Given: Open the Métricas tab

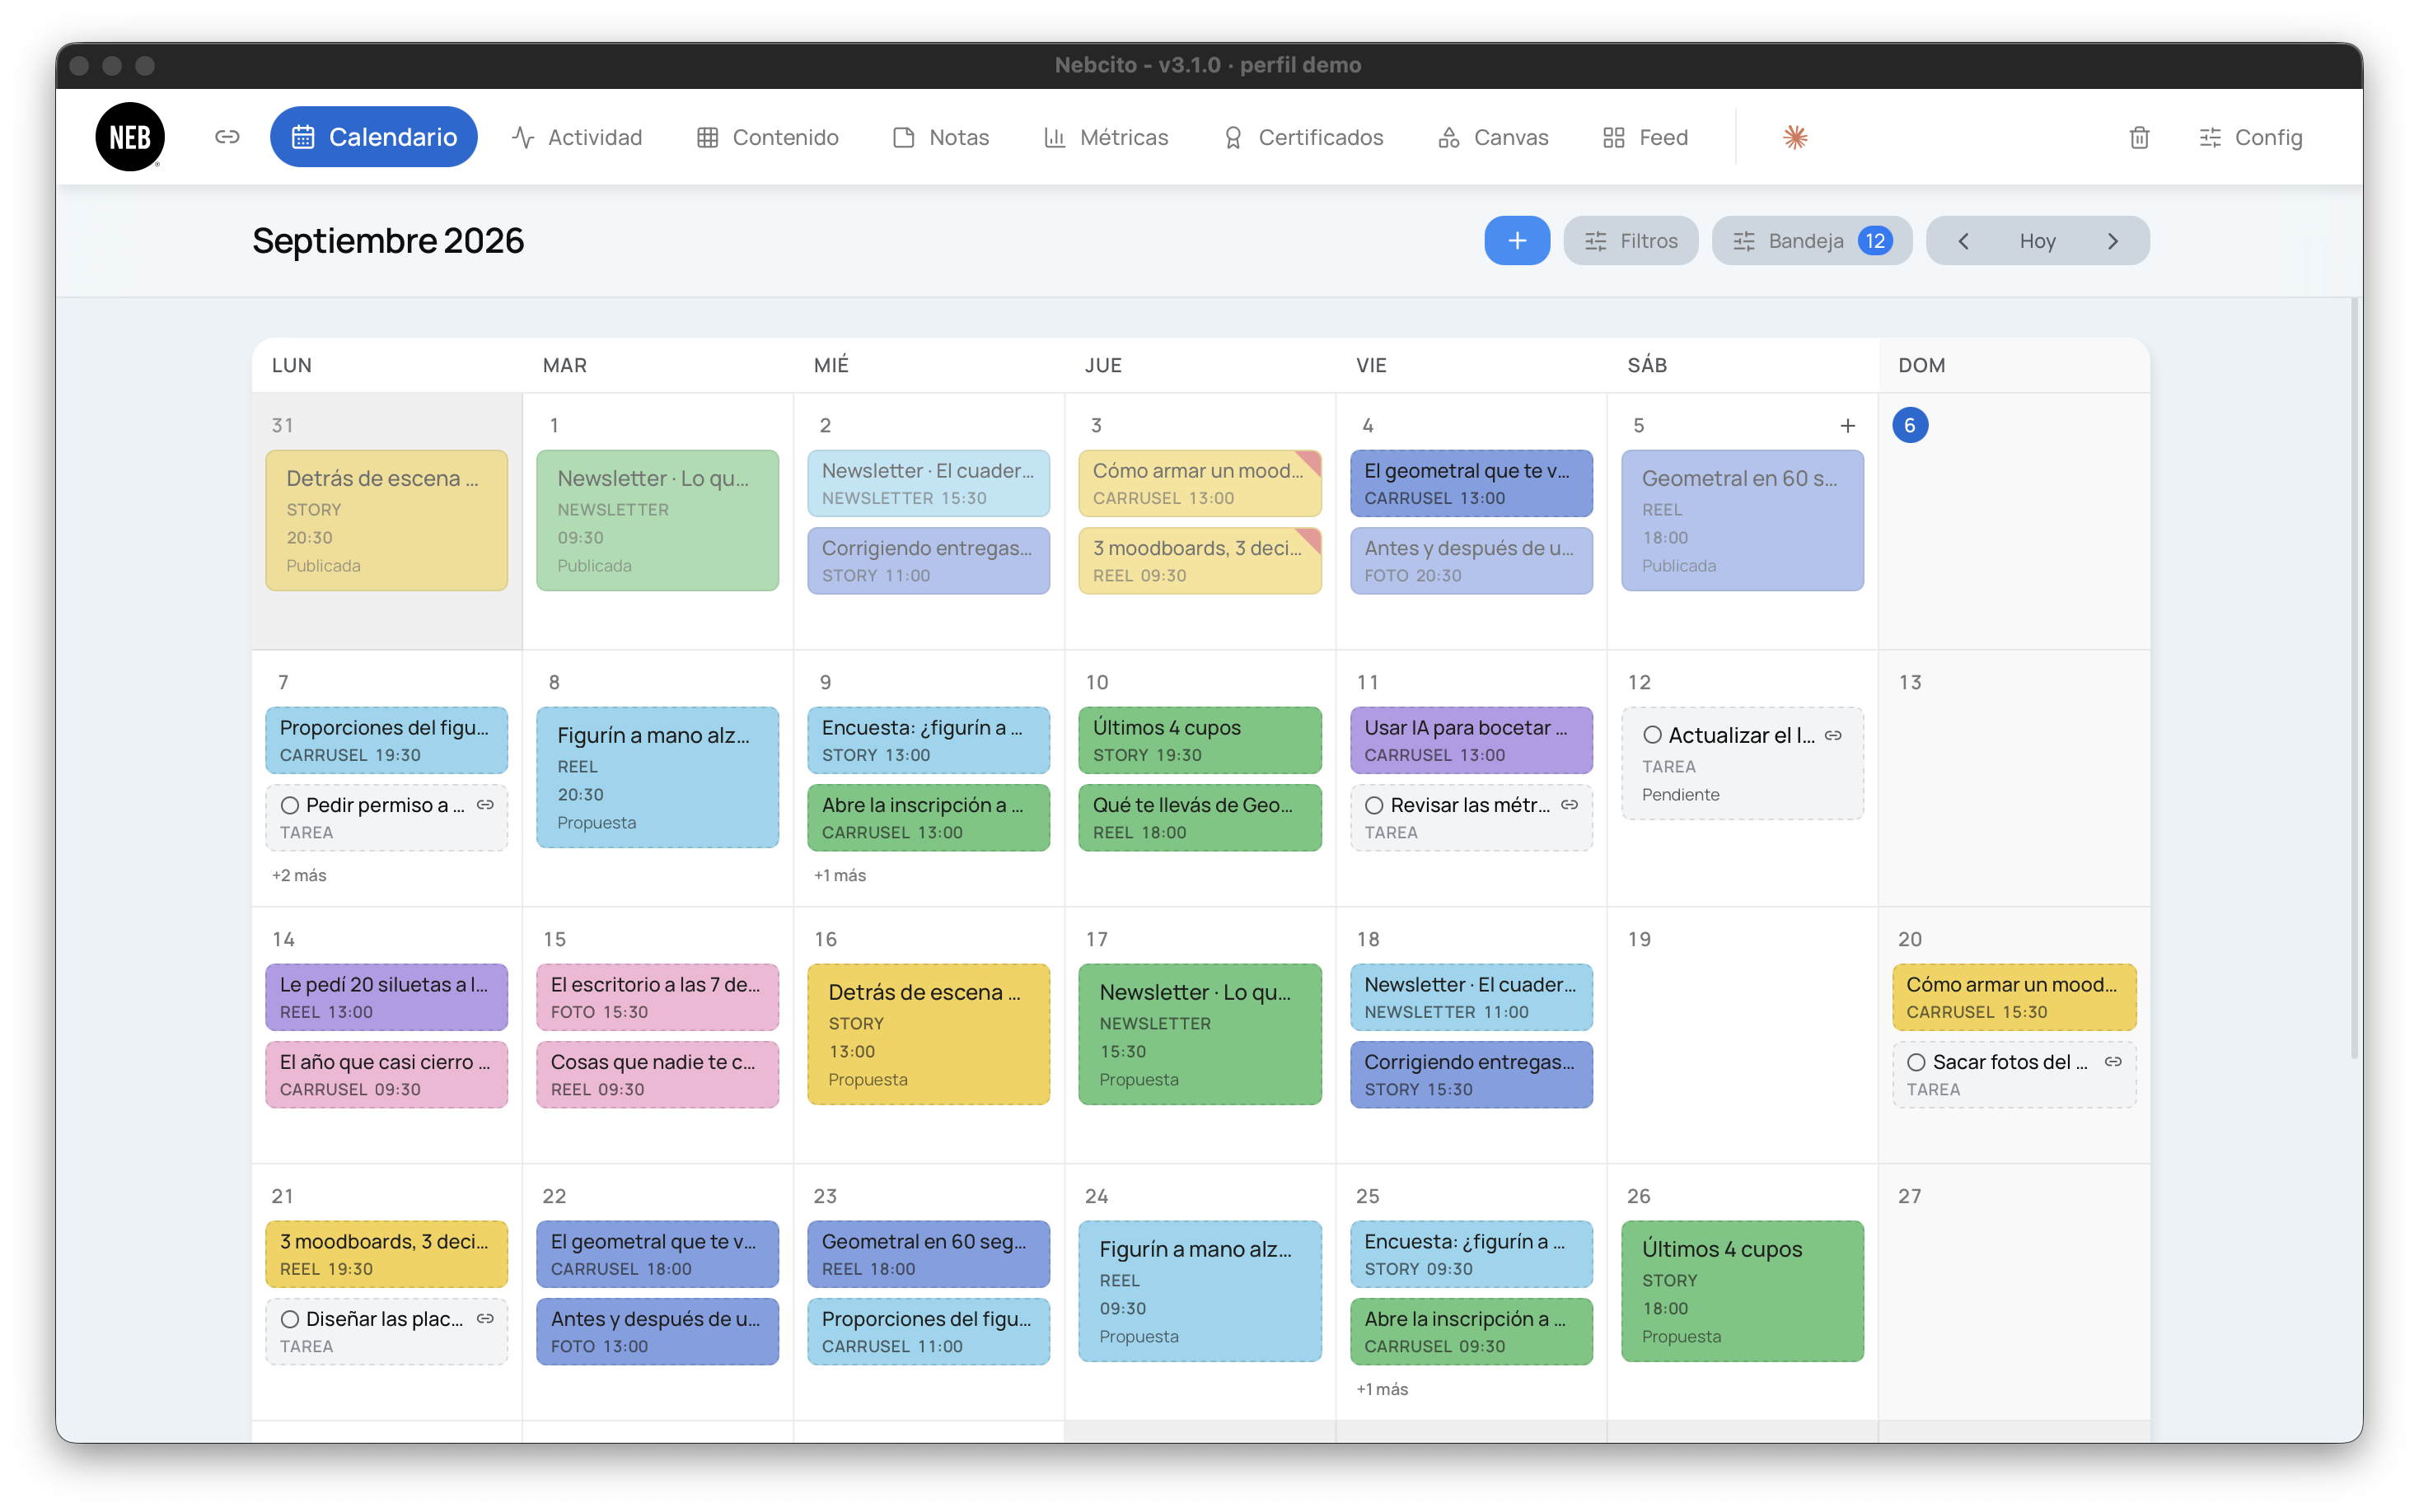Looking at the screenshot, I should (1106, 137).
